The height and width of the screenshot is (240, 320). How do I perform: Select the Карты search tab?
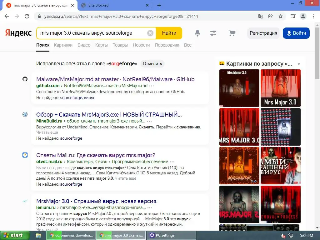pyautogui.click(x=102, y=45)
